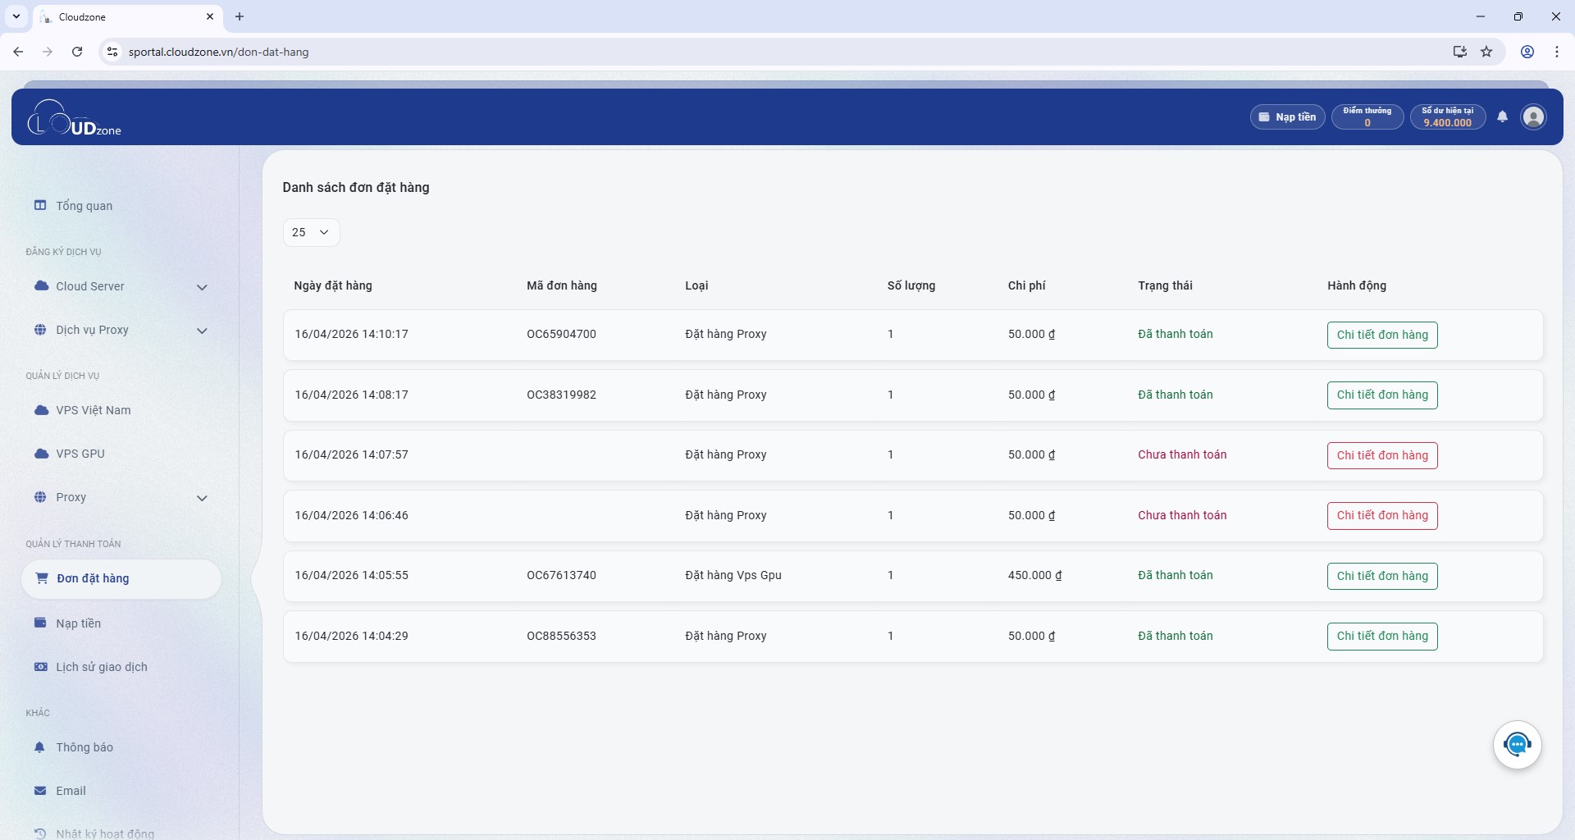Click the Nạp tiền button in header

tap(1287, 117)
